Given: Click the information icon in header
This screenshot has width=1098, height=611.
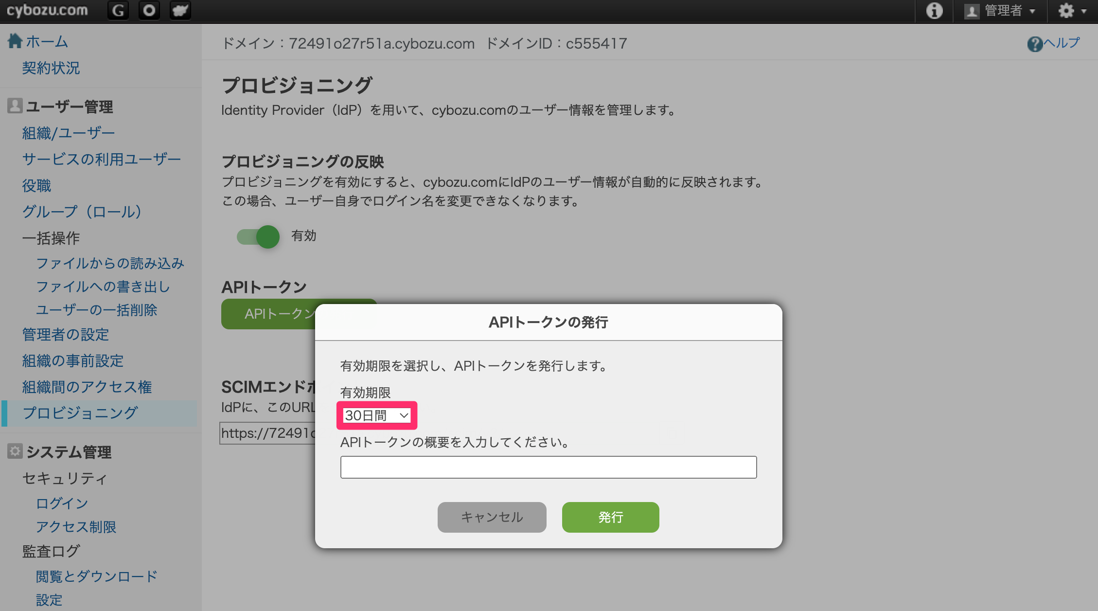Looking at the screenshot, I should pos(934,10).
